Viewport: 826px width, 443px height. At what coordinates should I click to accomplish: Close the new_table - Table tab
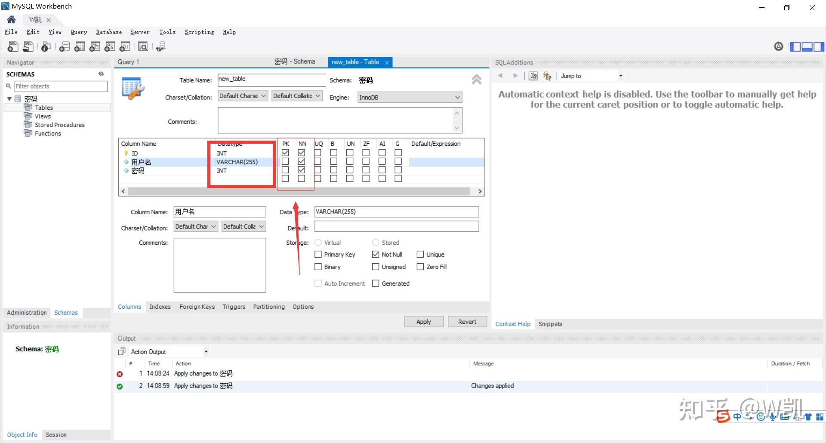click(x=387, y=62)
